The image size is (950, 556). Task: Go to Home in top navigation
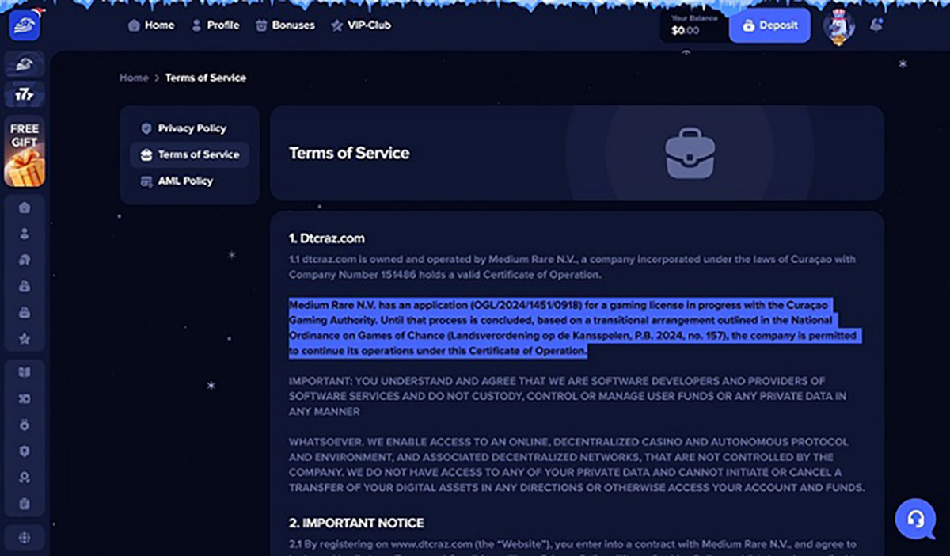point(151,25)
